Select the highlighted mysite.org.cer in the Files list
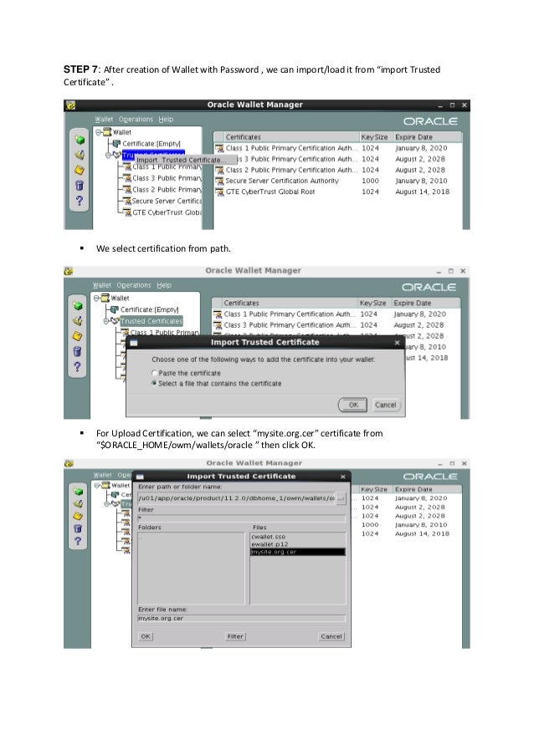534x755 pixels. tap(298, 552)
